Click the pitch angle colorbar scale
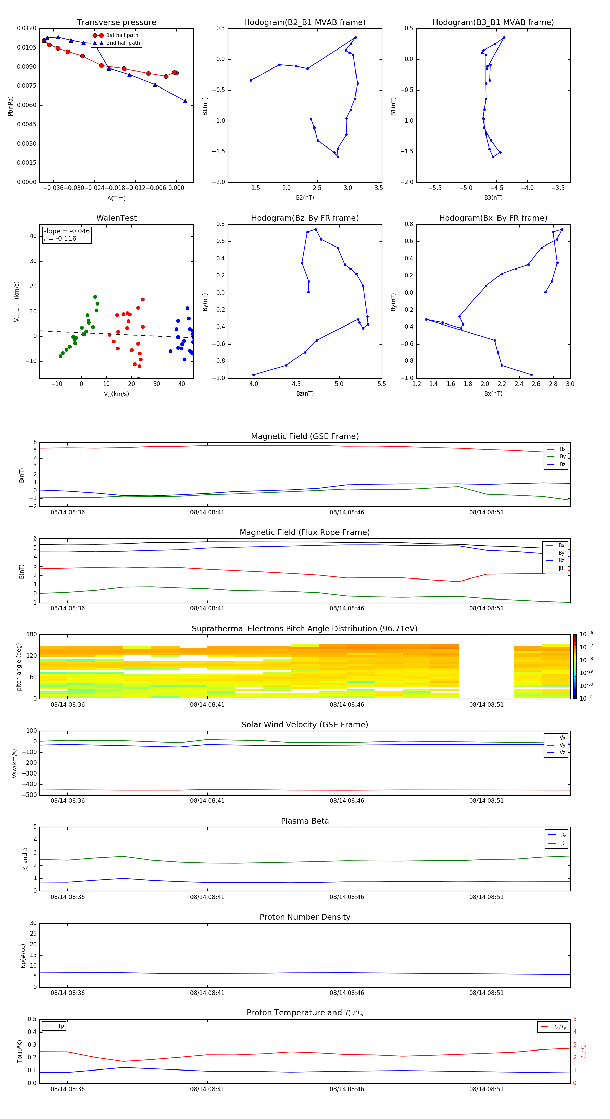The height and width of the screenshot is (1119, 610). 575,667
